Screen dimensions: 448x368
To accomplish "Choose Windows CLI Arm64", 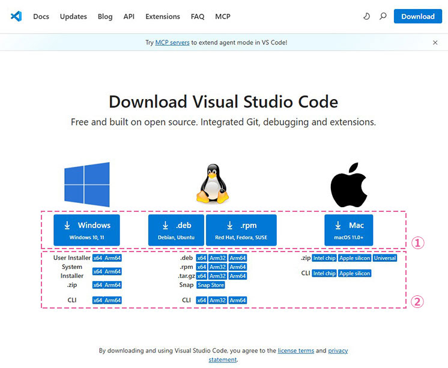I will (112, 300).
